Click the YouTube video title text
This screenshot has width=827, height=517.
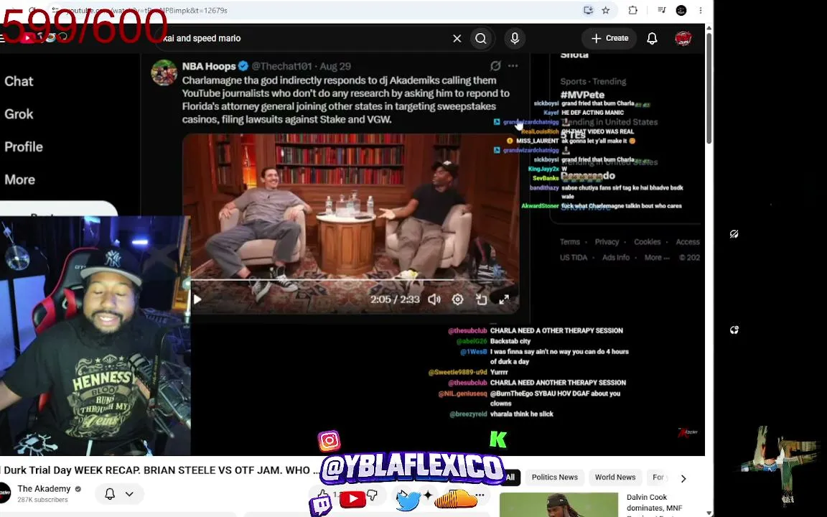[162, 470]
